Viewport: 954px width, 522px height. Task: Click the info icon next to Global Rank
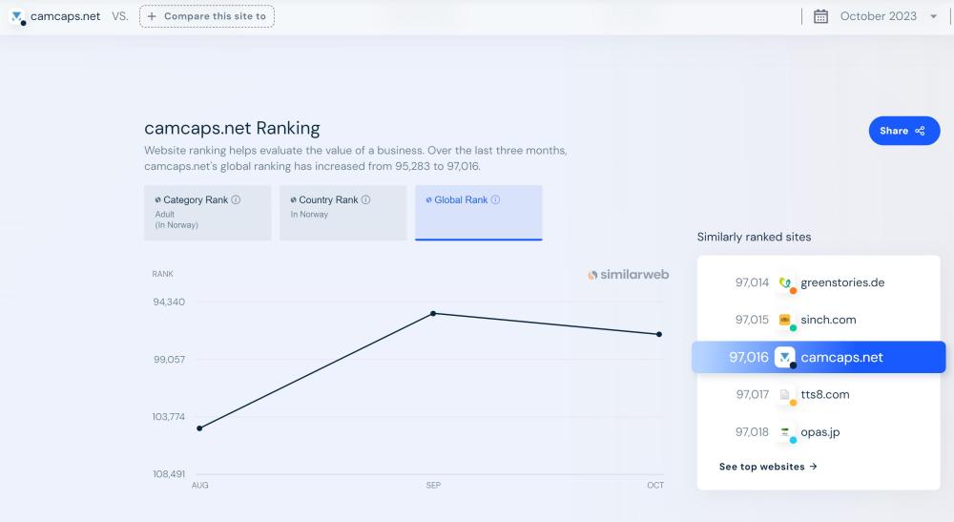[x=495, y=200]
